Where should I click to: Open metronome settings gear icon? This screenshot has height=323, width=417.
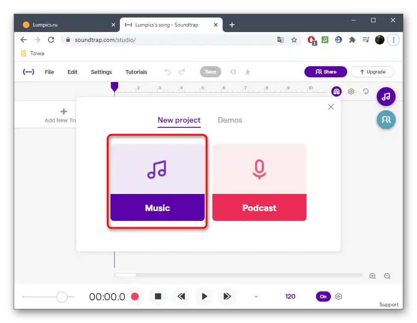[x=338, y=297]
